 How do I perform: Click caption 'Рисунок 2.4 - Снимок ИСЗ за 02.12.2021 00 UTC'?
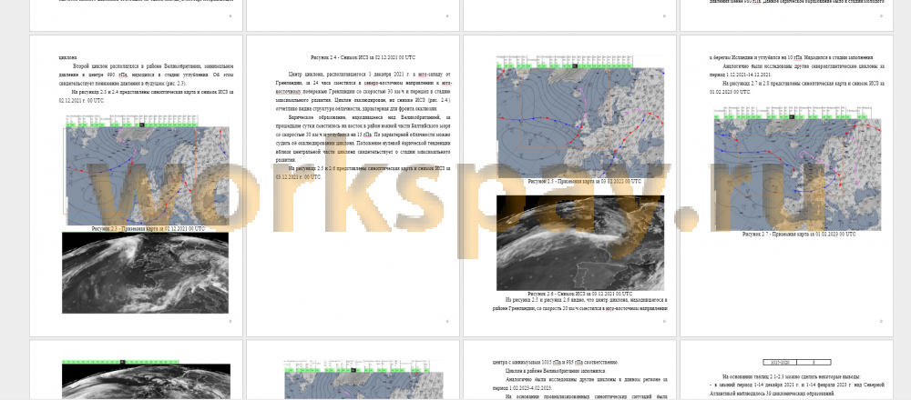[363, 57]
